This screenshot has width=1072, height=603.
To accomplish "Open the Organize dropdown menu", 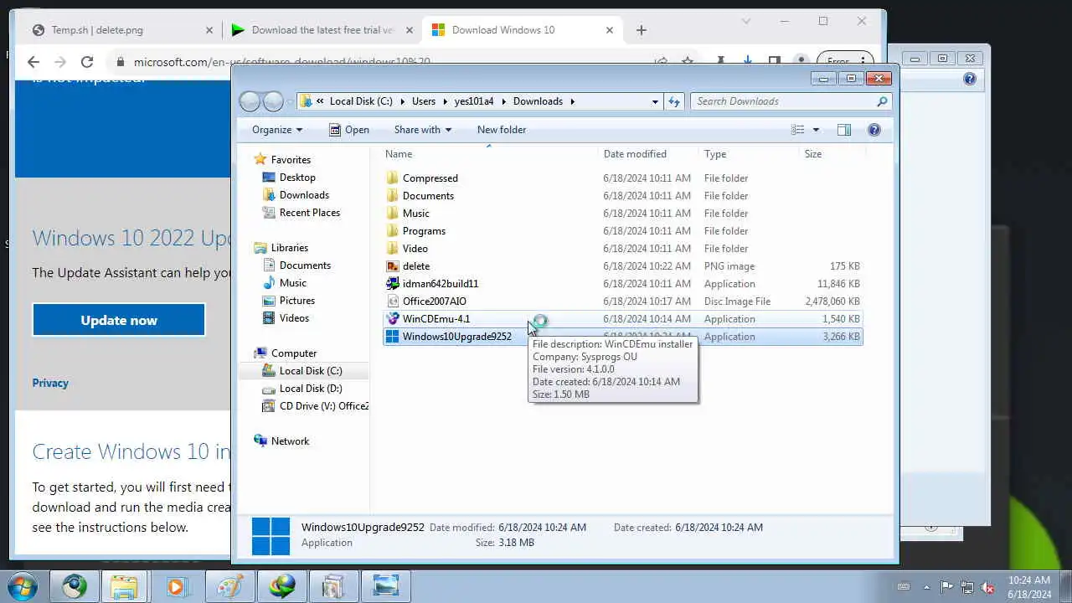I will (x=277, y=130).
